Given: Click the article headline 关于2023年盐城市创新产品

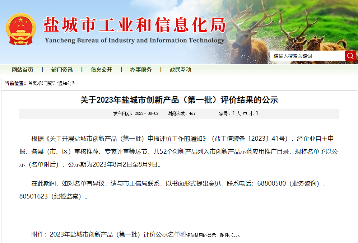Looking at the screenshot, I should coord(179,100).
